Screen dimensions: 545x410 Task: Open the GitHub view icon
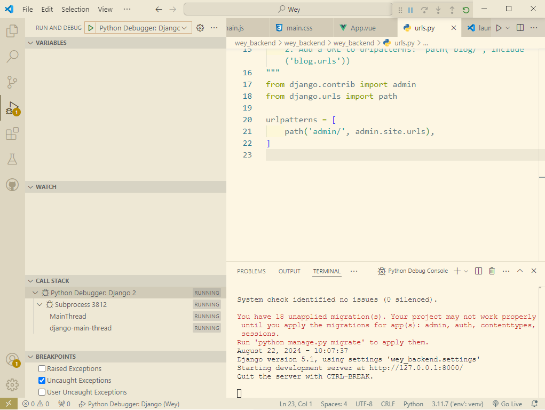[x=12, y=185]
